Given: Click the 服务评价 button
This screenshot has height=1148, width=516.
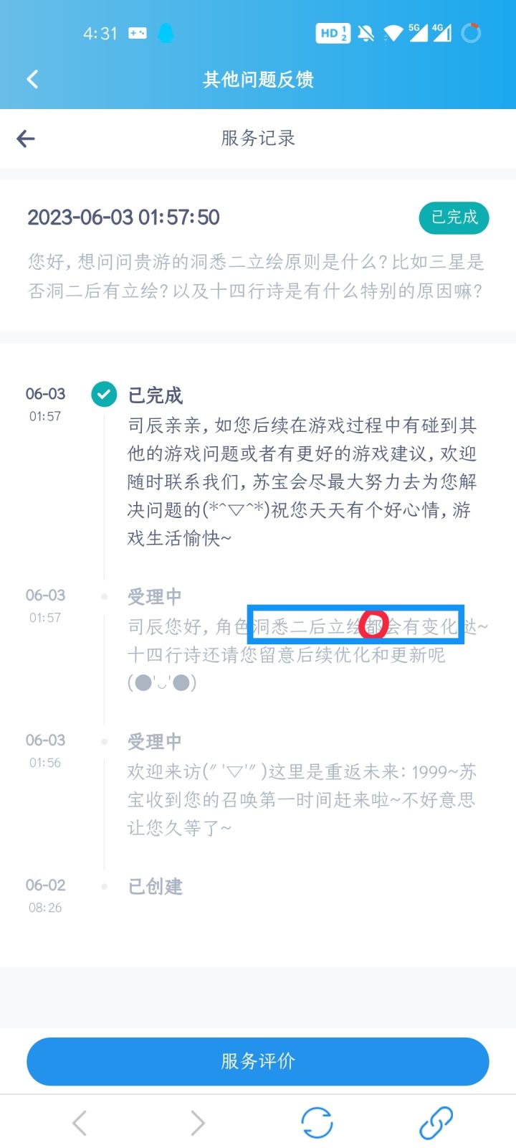Looking at the screenshot, I should [x=258, y=1061].
